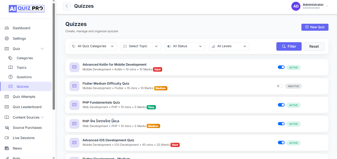Click the sidebar scroll-up arrow
The width and height of the screenshot is (337, 159).
pos(54,1)
